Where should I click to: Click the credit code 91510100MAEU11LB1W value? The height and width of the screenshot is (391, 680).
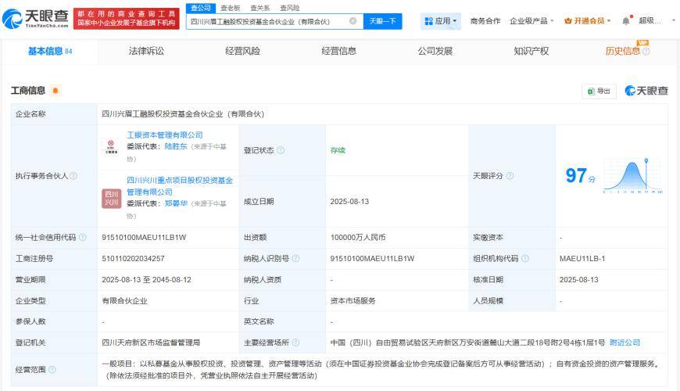(x=144, y=238)
